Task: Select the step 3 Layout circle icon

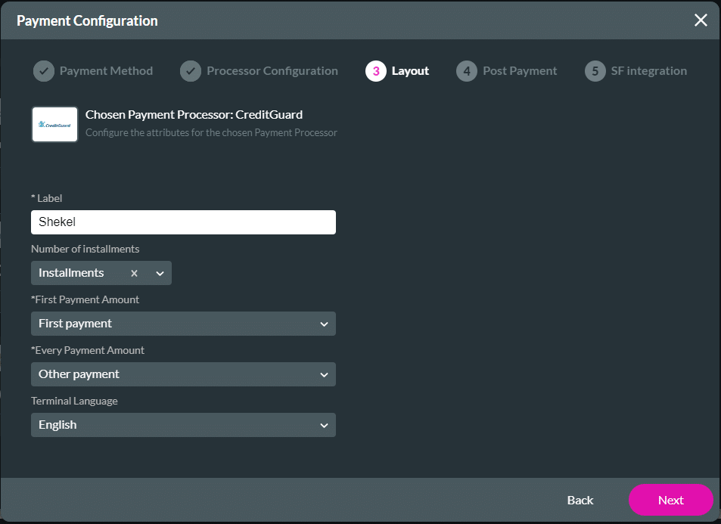Action: 375,70
